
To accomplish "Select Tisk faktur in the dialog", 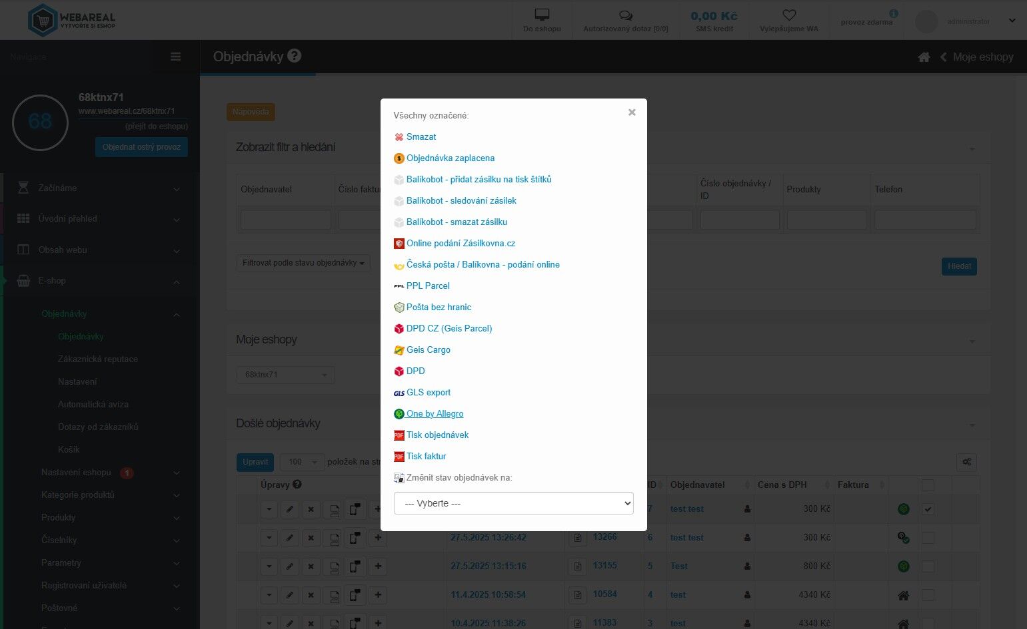I will (x=426, y=456).
